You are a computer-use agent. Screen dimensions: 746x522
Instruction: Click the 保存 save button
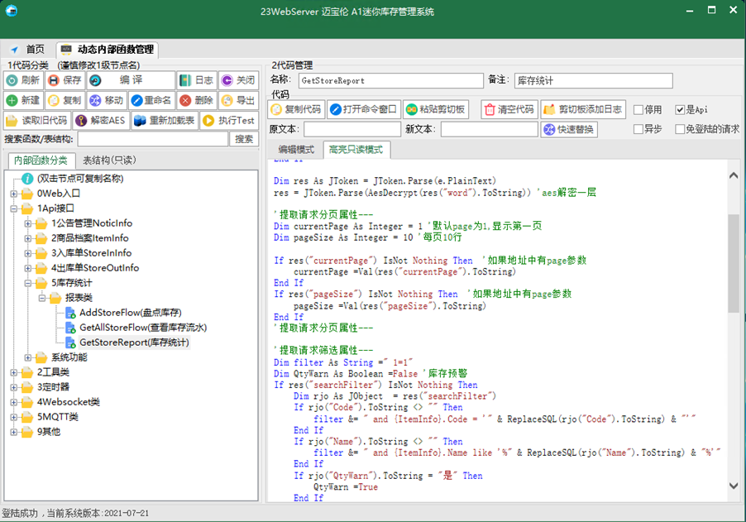pos(65,80)
